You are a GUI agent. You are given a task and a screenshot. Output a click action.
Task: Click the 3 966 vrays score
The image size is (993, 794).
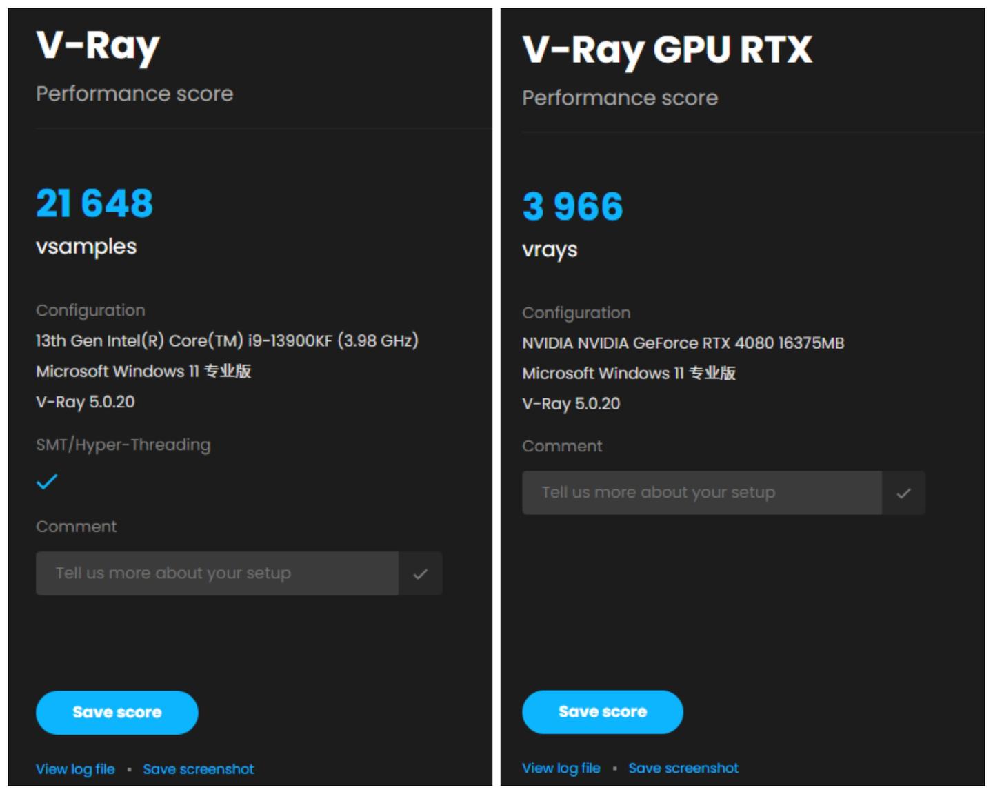point(572,206)
